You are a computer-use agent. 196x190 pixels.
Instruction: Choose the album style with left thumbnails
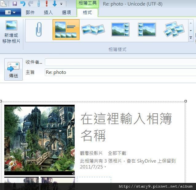[x=147, y=30]
